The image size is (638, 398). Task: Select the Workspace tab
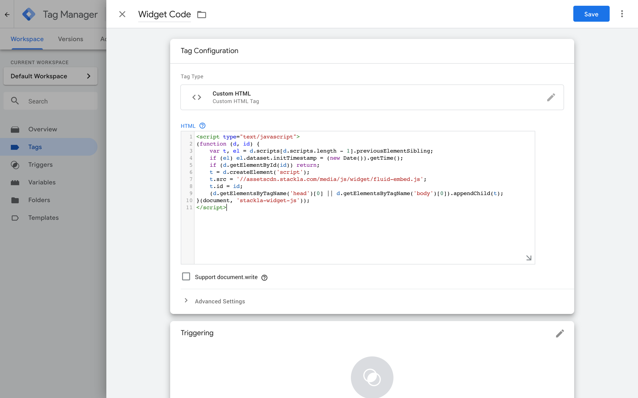[x=27, y=39]
